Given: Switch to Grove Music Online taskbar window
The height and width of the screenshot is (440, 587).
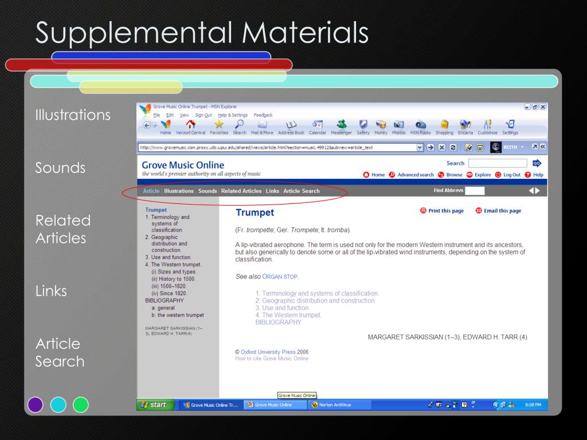Looking at the screenshot, I should pyautogui.click(x=275, y=405).
